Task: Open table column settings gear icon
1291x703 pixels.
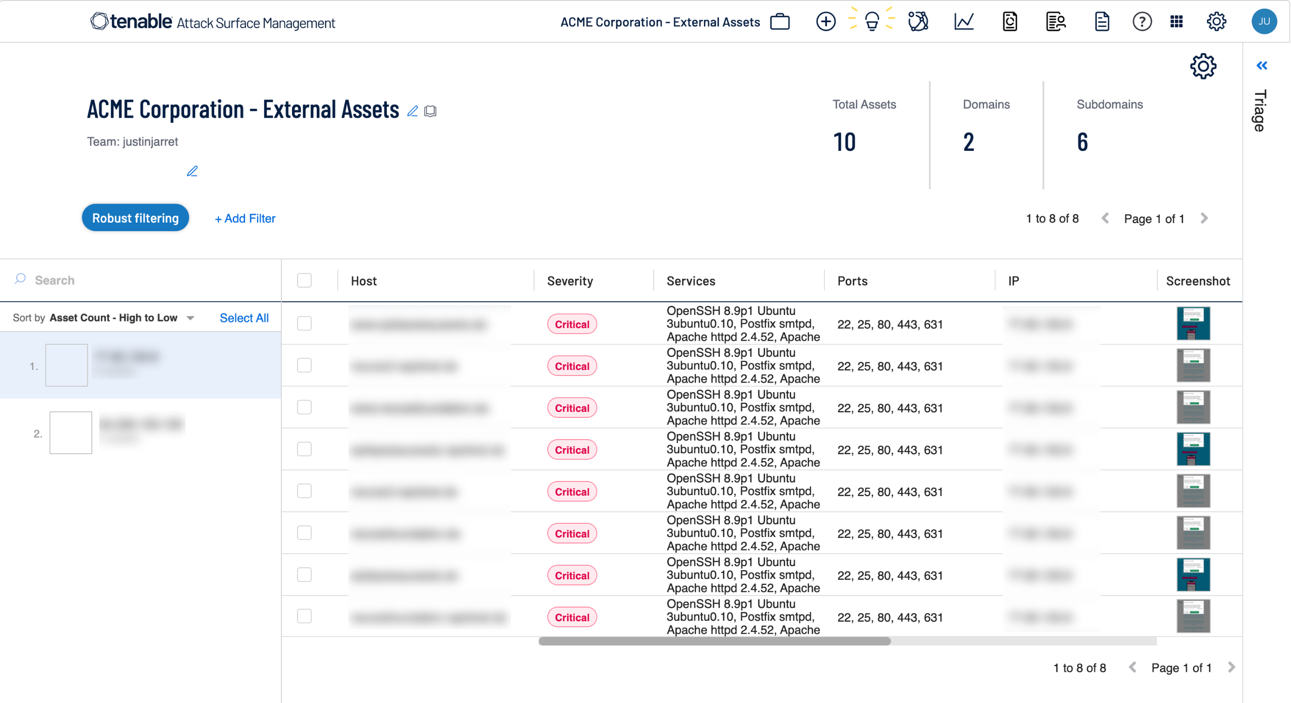Action: point(1203,66)
